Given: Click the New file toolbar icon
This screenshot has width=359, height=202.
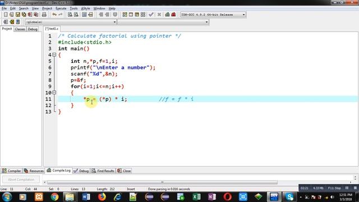Looking at the screenshot, I should (x=6, y=15).
